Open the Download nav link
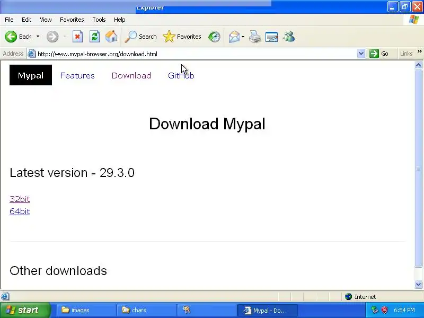The image size is (424, 318). click(x=131, y=75)
